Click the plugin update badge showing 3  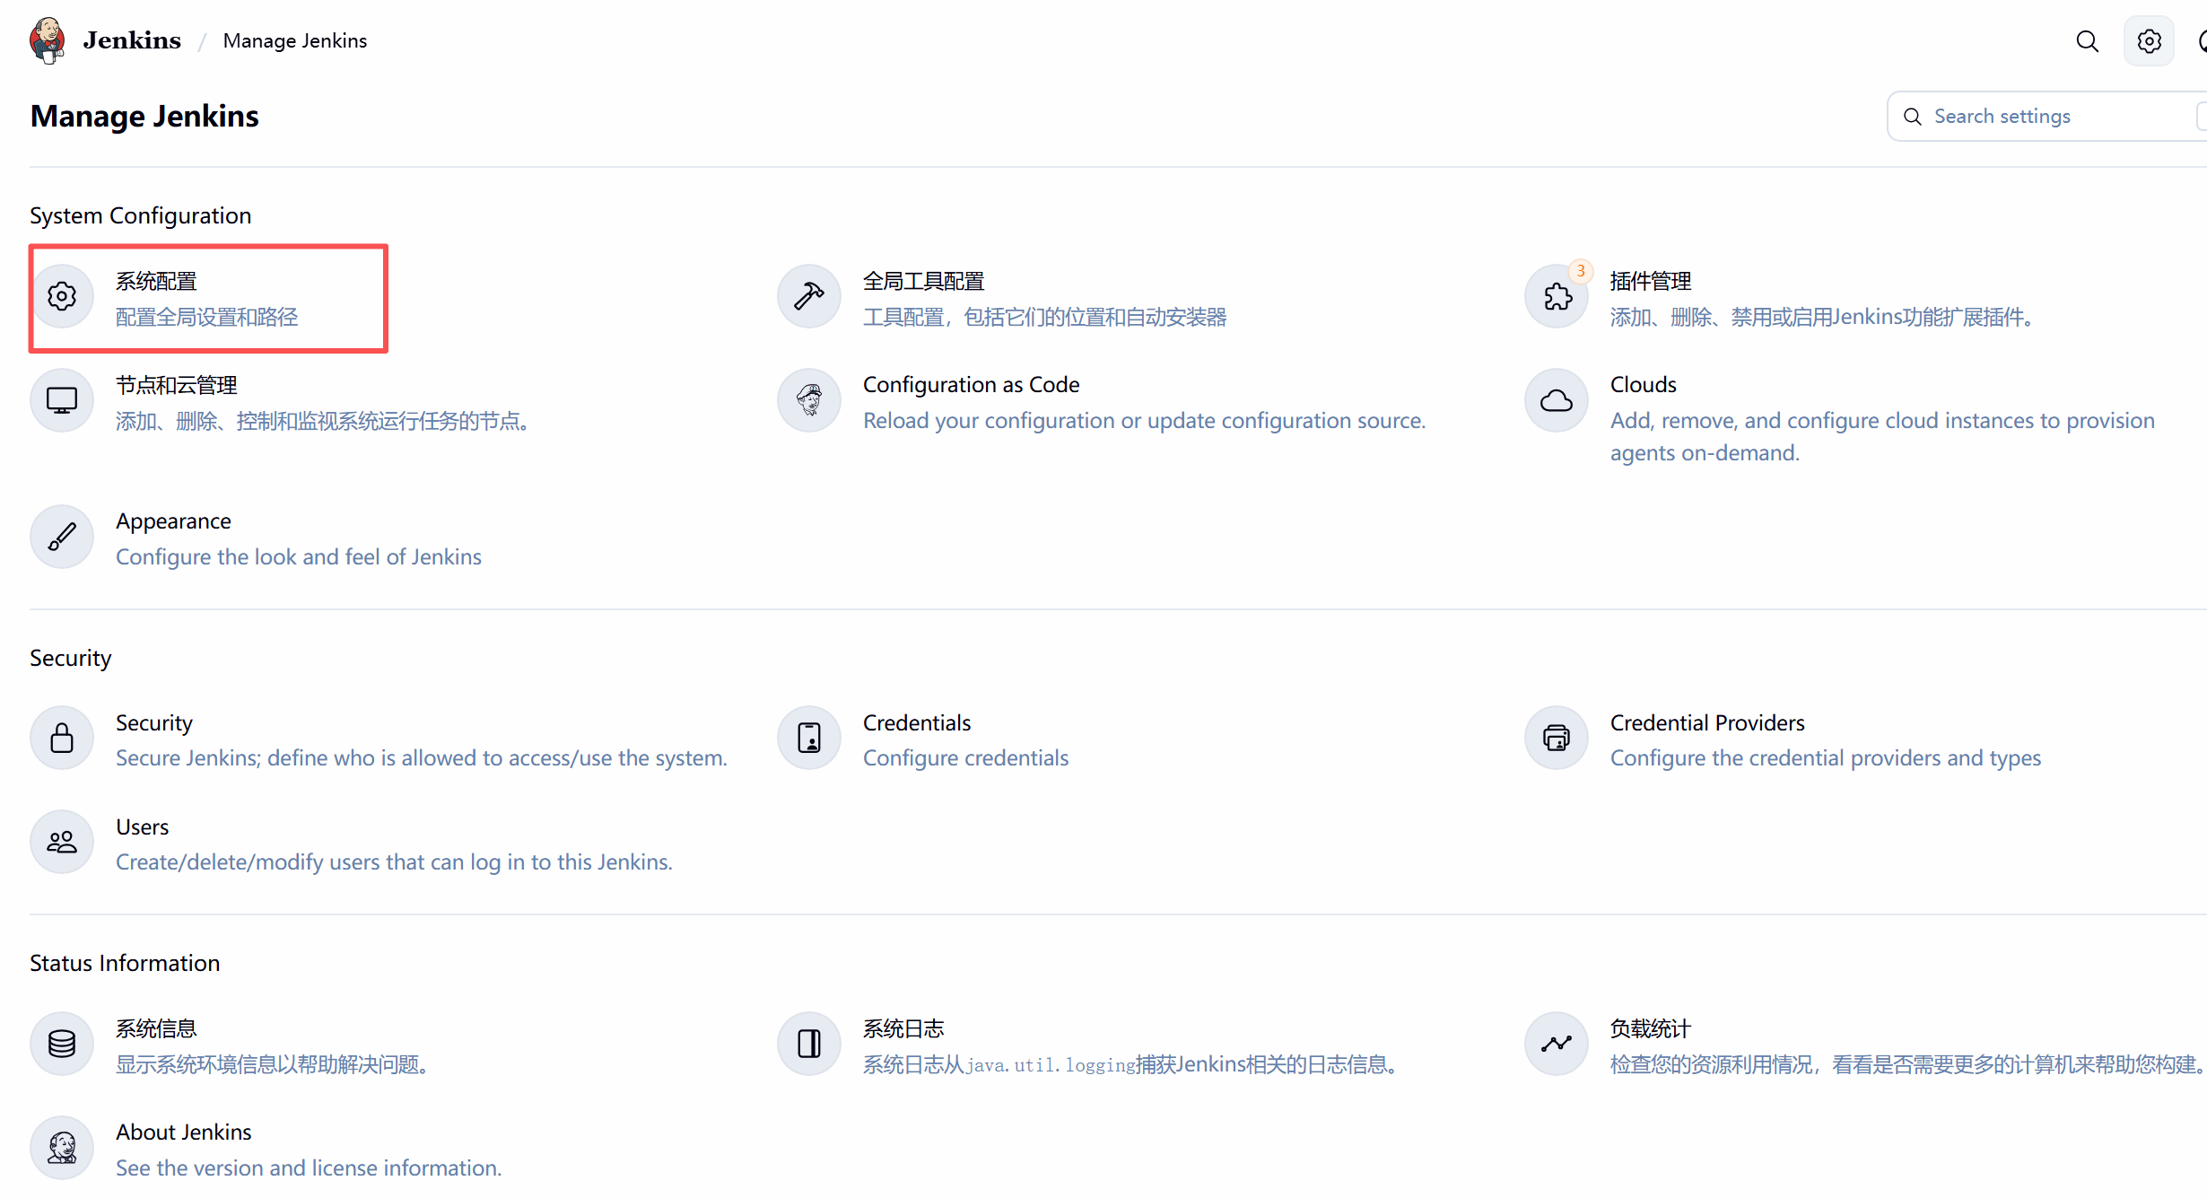(1581, 270)
